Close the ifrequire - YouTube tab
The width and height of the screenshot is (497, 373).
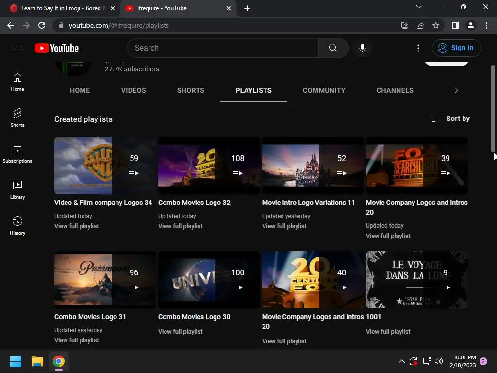229,8
